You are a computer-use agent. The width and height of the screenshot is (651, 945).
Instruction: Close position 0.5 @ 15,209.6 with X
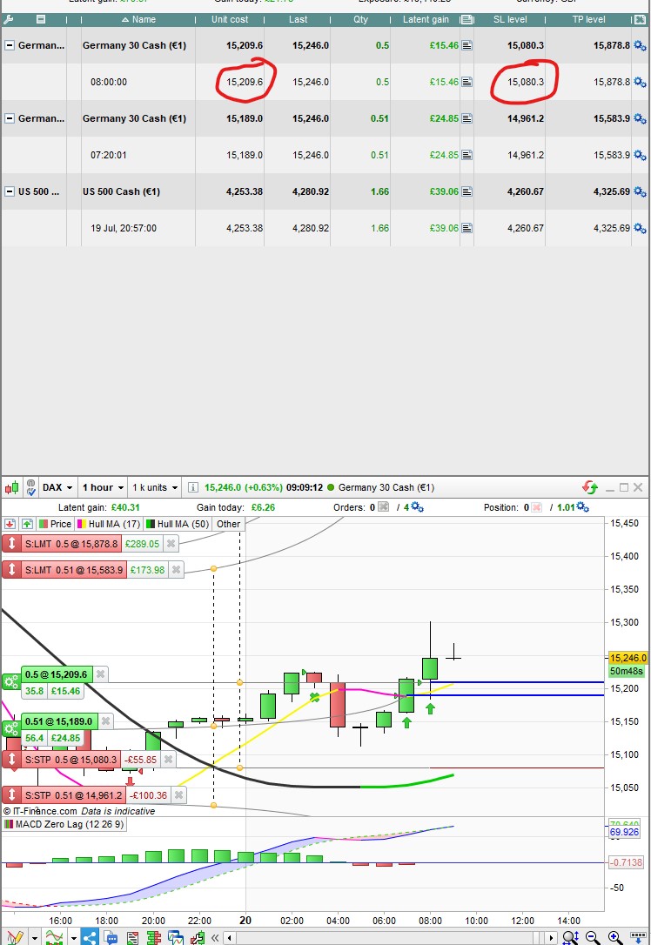101,674
